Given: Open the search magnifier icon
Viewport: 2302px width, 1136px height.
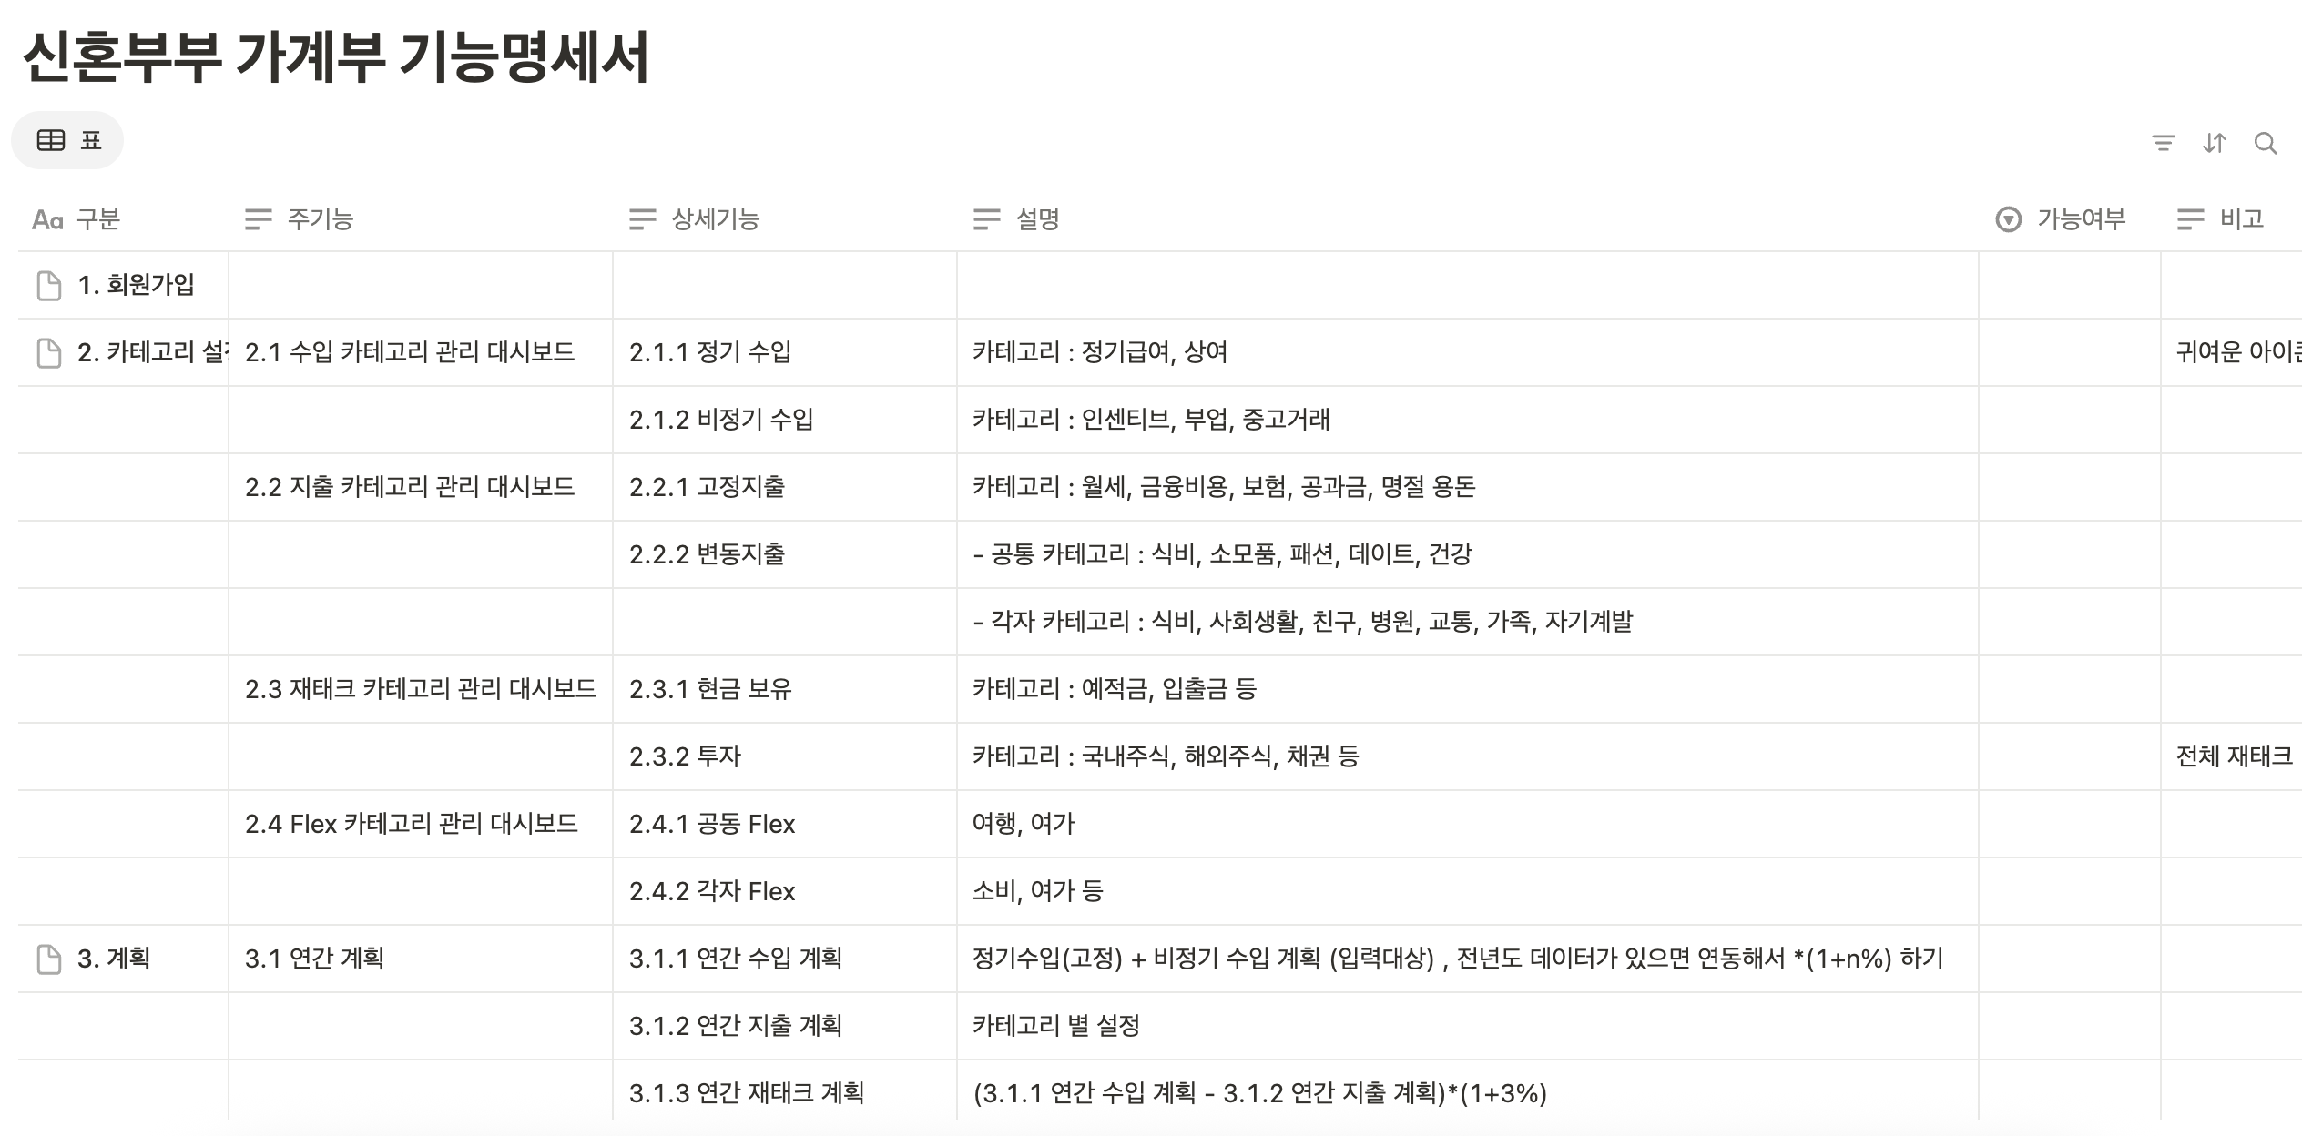Looking at the screenshot, I should coord(2266,143).
